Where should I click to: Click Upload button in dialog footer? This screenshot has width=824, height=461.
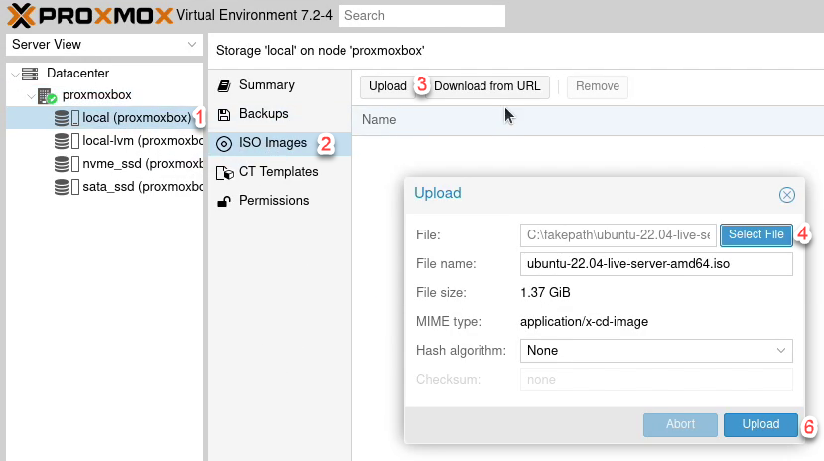760,424
